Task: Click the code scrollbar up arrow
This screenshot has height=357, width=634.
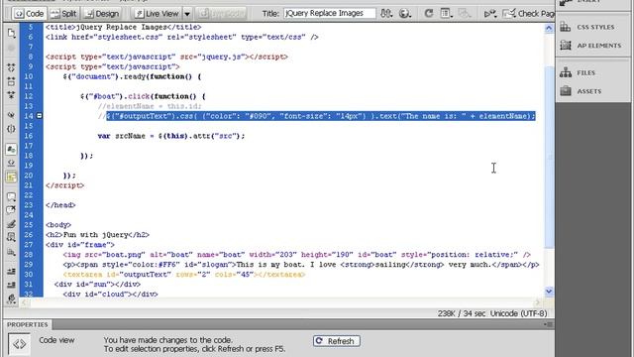Action: 549,28
